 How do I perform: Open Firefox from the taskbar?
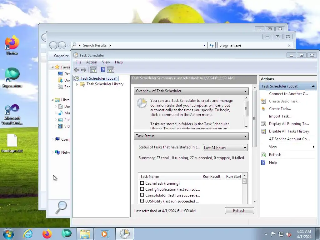point(47,234)
